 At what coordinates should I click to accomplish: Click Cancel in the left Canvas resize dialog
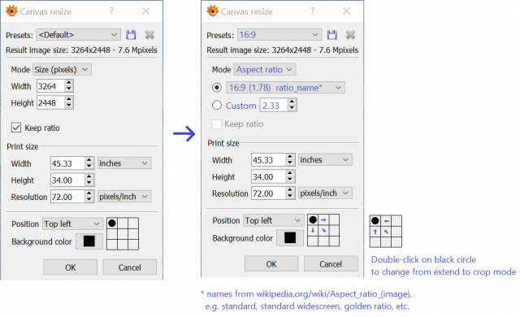point(130,267)
